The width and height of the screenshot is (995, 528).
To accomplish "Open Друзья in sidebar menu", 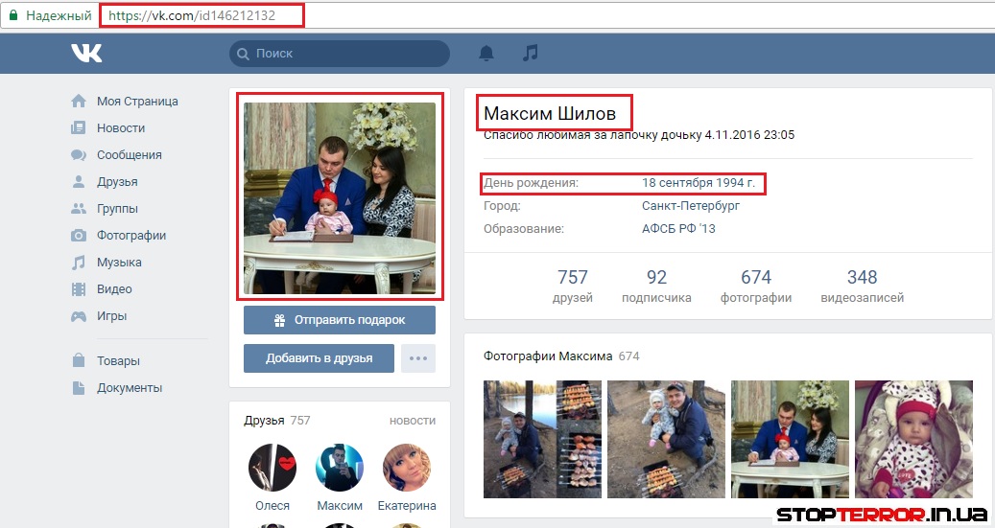I will pos(117,182).
